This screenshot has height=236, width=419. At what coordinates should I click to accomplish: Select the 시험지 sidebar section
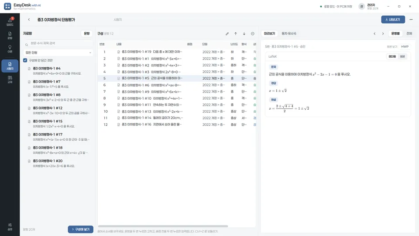pyautogui.click(x=10, y=66)
